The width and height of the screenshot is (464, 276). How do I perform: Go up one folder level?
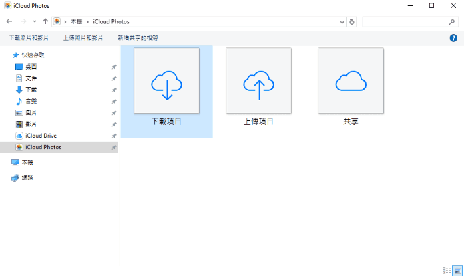45,21
